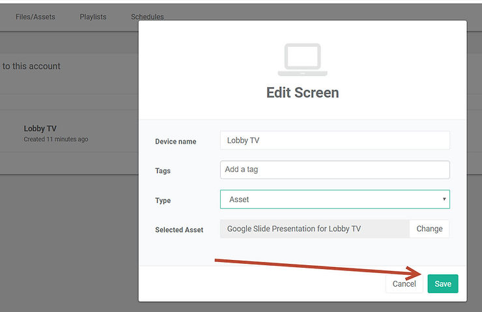Click 'to this account' text

click(31, 66)
